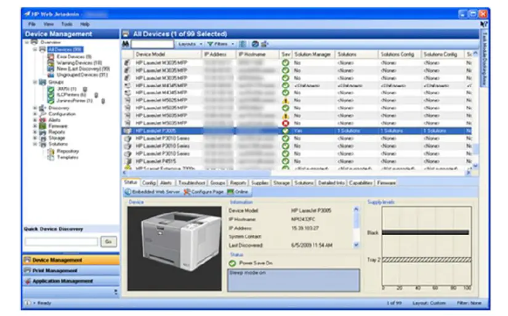Switch to the Capabilities tab

coord(361,183)
